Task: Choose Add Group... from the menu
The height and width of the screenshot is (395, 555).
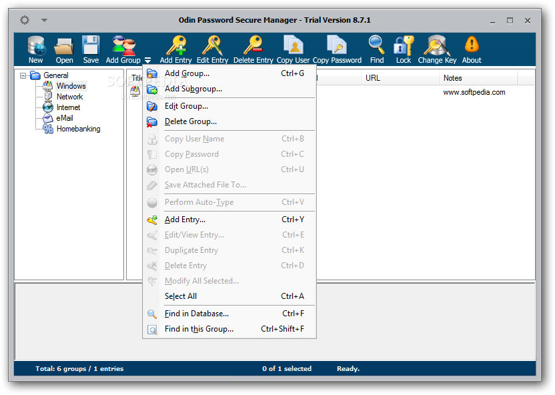Action: coord(229,73)
